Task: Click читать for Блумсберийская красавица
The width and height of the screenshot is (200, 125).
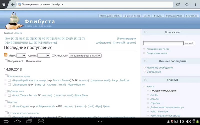Action: tap(84, 80)
